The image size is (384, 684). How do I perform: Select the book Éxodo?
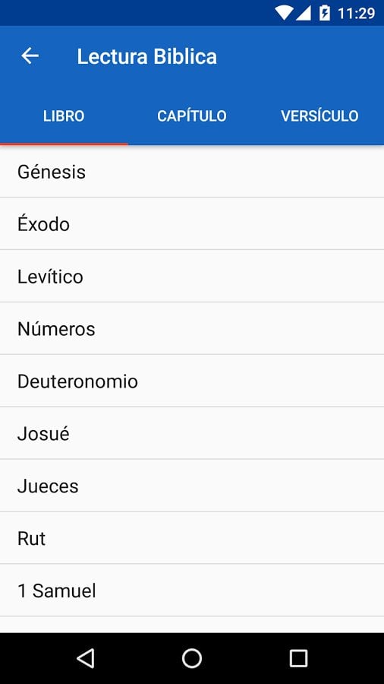pos(192,223)
